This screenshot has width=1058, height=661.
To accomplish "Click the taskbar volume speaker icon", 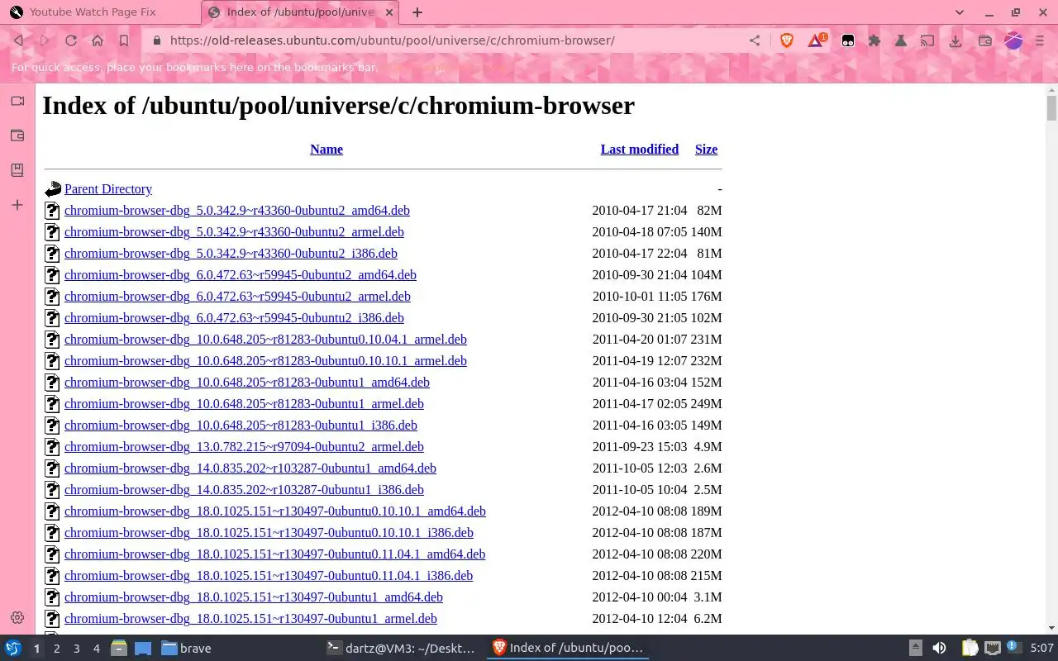I will (x=939, y=649).
